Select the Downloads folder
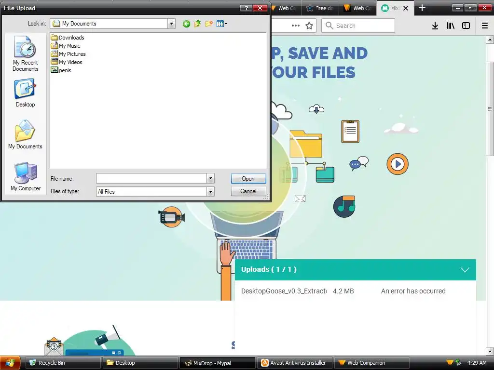The width and height of the screenshot is (494, 370). click(x=68, y=38)
